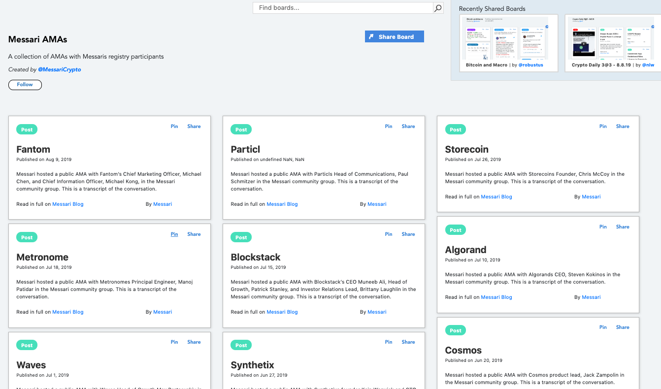Pin the Algorand post
Viewport: 661px width, 389px height.
click(x=603, y=227)
